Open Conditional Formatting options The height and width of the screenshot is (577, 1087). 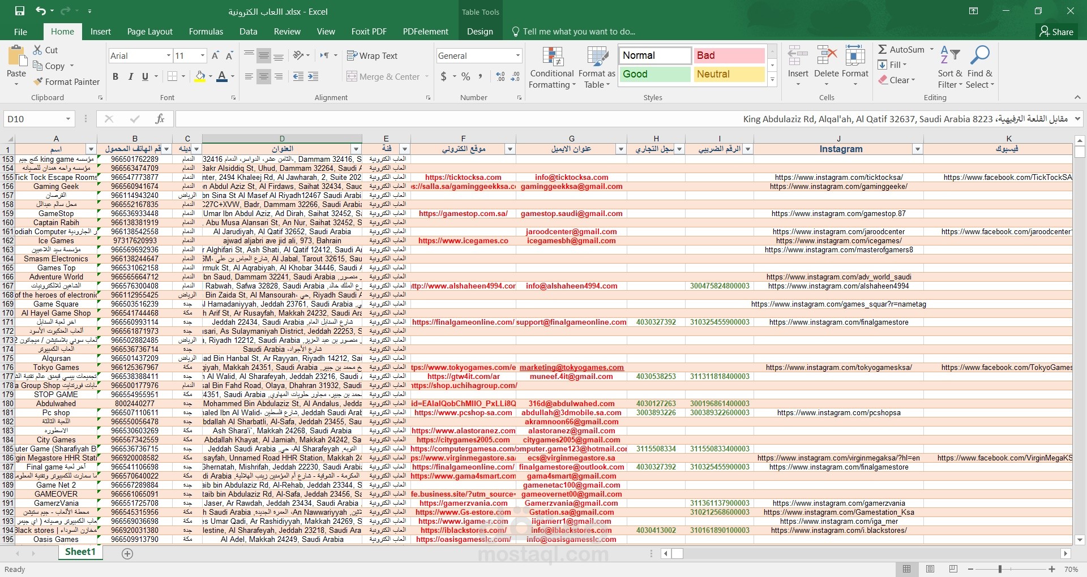[552, 67]
